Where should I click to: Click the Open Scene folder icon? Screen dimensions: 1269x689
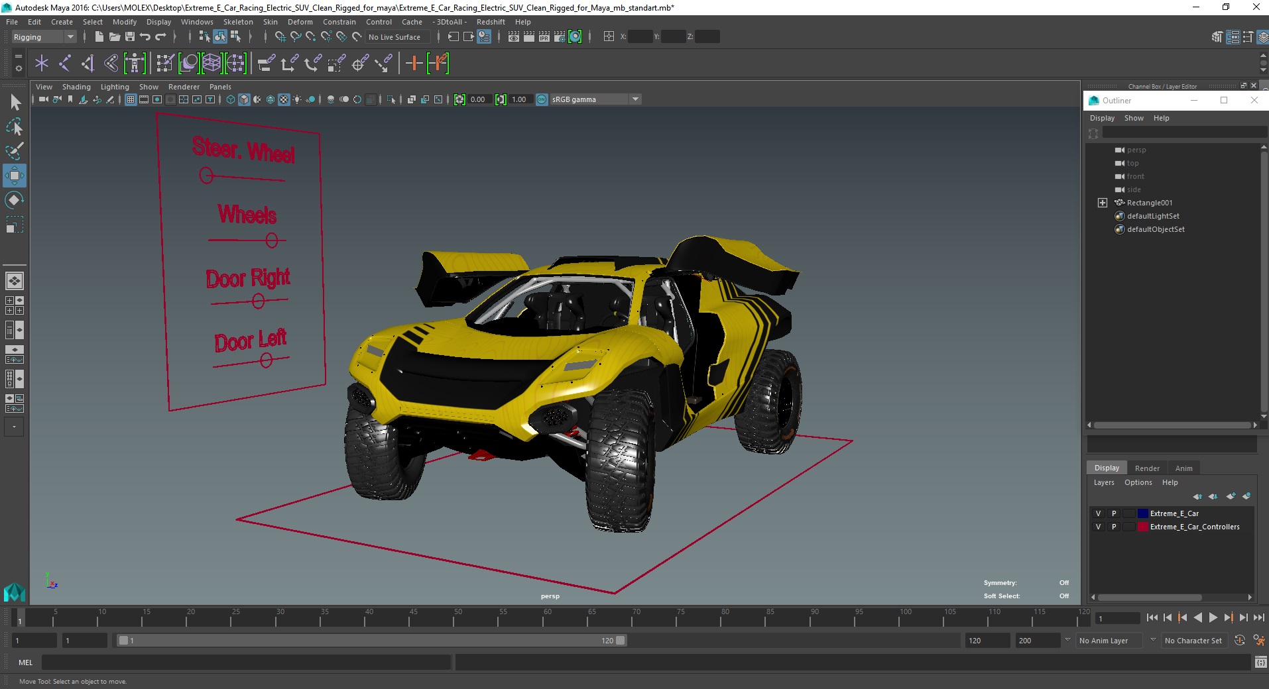114,37
